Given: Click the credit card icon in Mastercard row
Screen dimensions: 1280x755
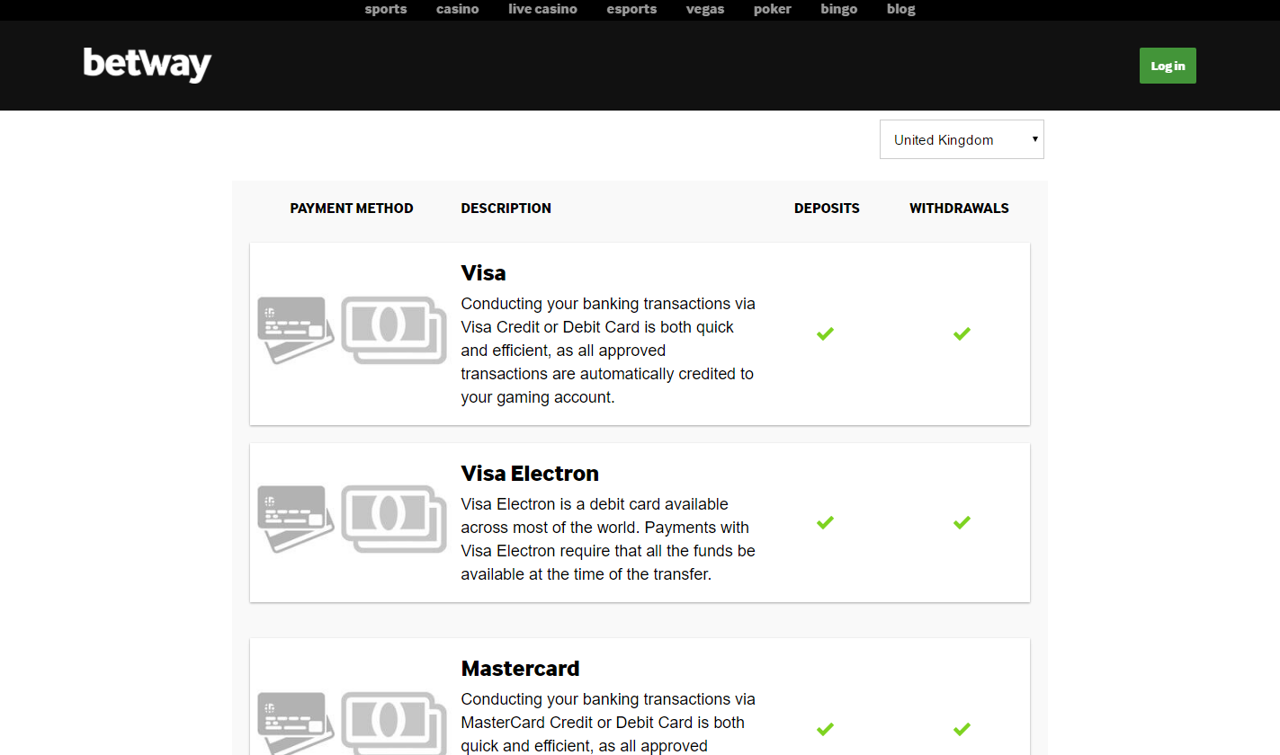Looking at the screenshot, I should pyautogui.click(x=296, y=724).
